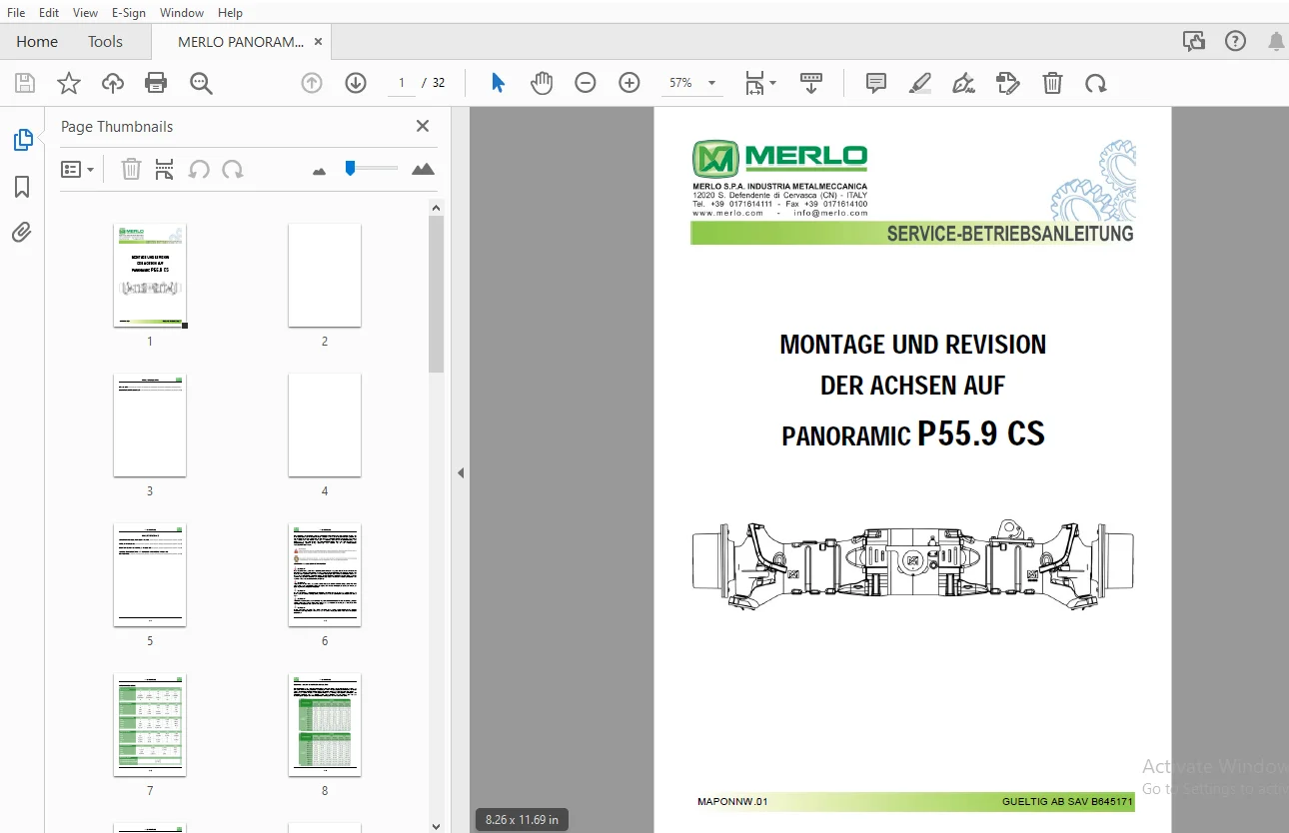Click the info@merlo.com email in document

(830, 213)
